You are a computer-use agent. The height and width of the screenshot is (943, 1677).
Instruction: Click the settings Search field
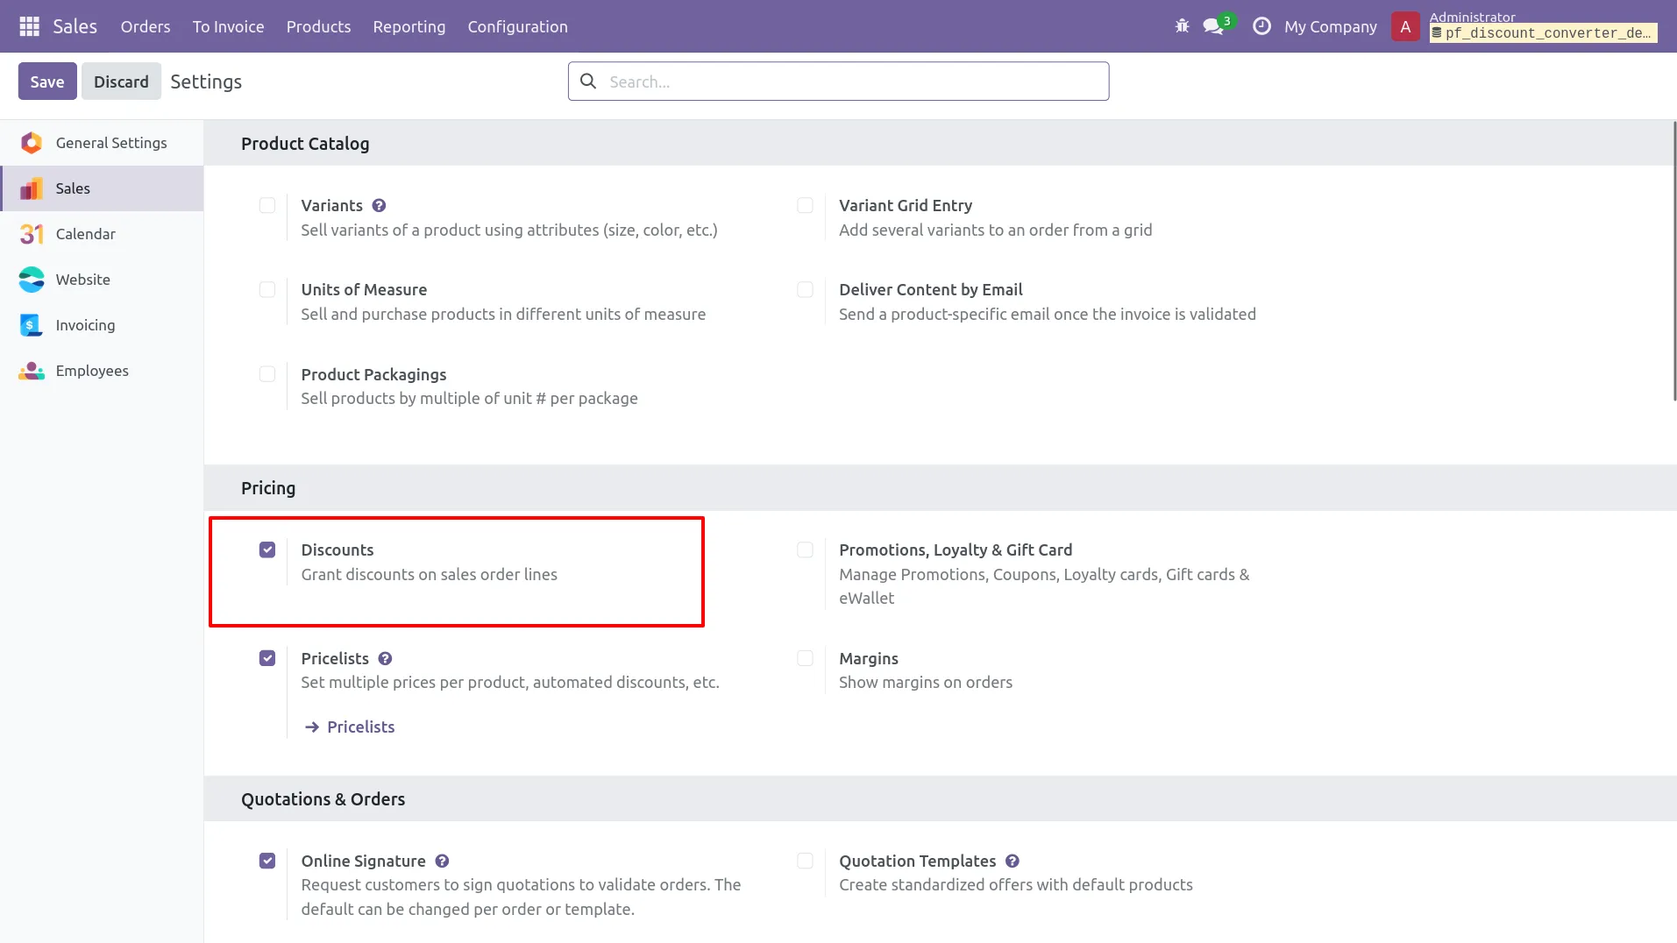point(850,82)
